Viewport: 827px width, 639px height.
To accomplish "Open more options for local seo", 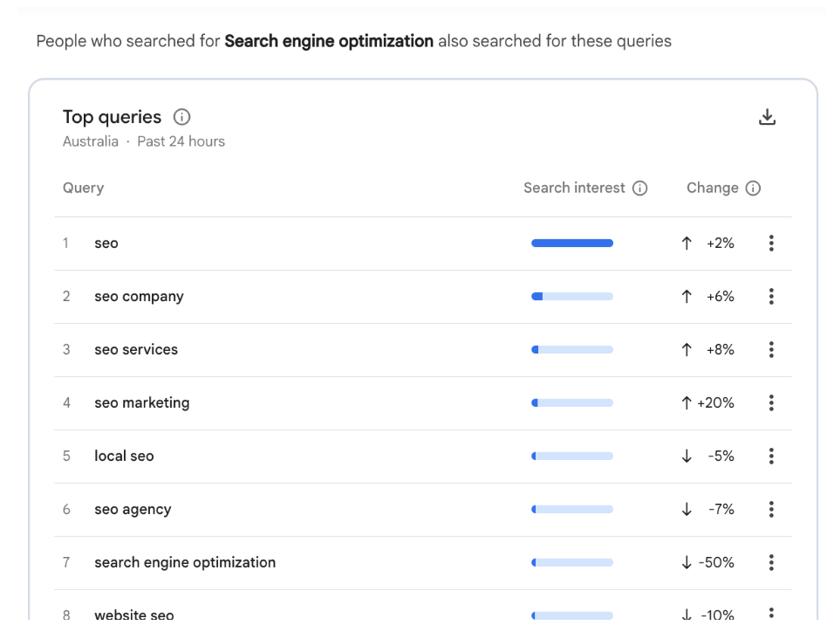I will pos(771,456).
